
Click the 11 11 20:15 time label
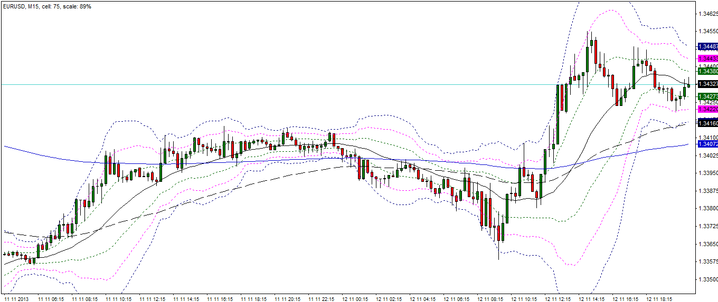[x=287, y=298]
